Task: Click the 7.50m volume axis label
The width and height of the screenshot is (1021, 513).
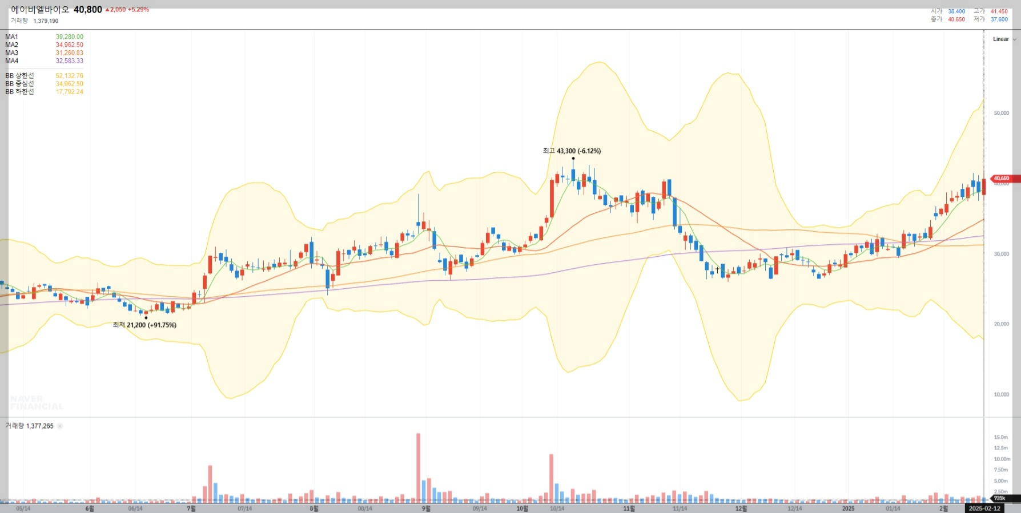Action: point(1000,470)
